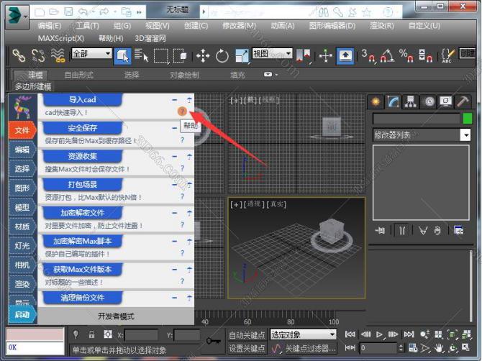This screenshot has height=361, width=482.
Task: Open the 3ds Max application menu logo
Action: (x=17, y=16)
